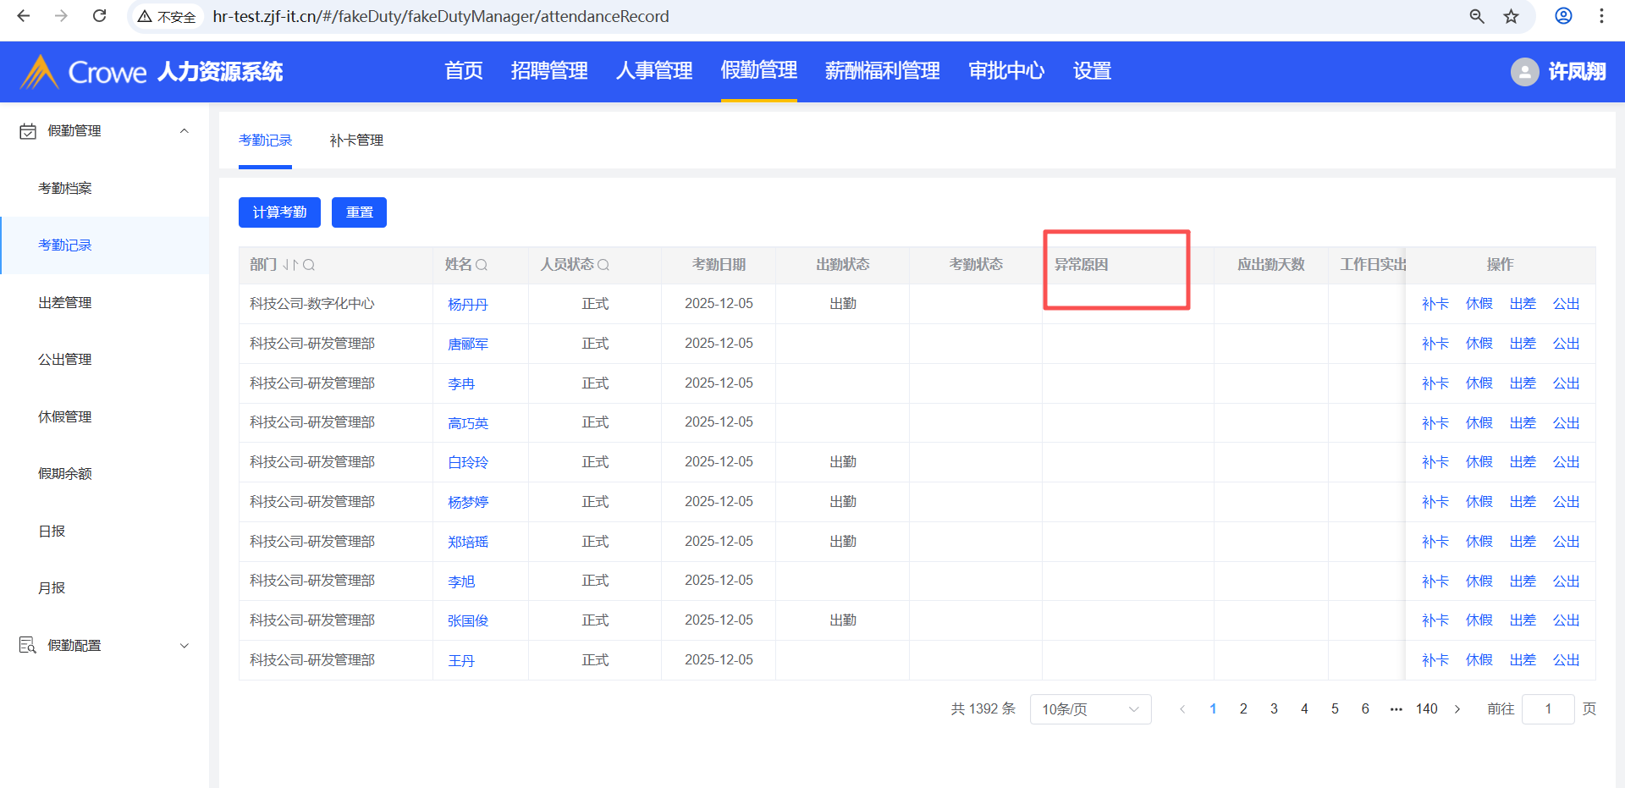1625x788 pixels.
Task: Click the 重置 button
Action: pos(359,212)
